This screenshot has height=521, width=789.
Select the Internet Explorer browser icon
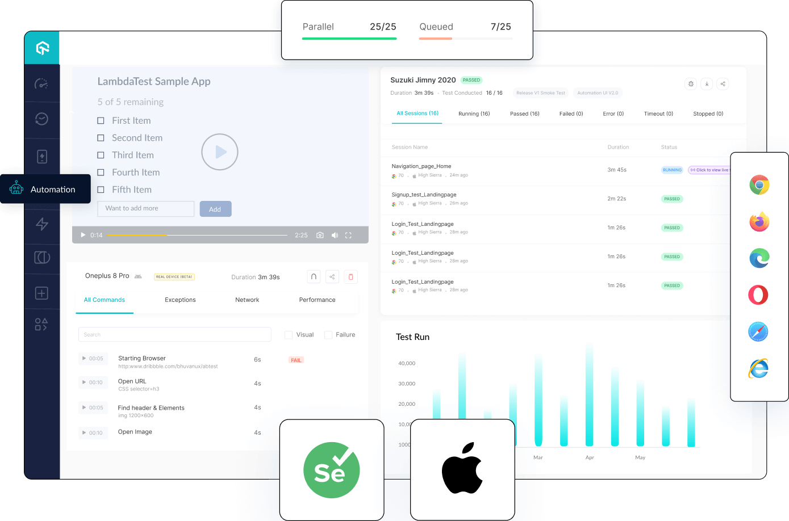[758, 368]
